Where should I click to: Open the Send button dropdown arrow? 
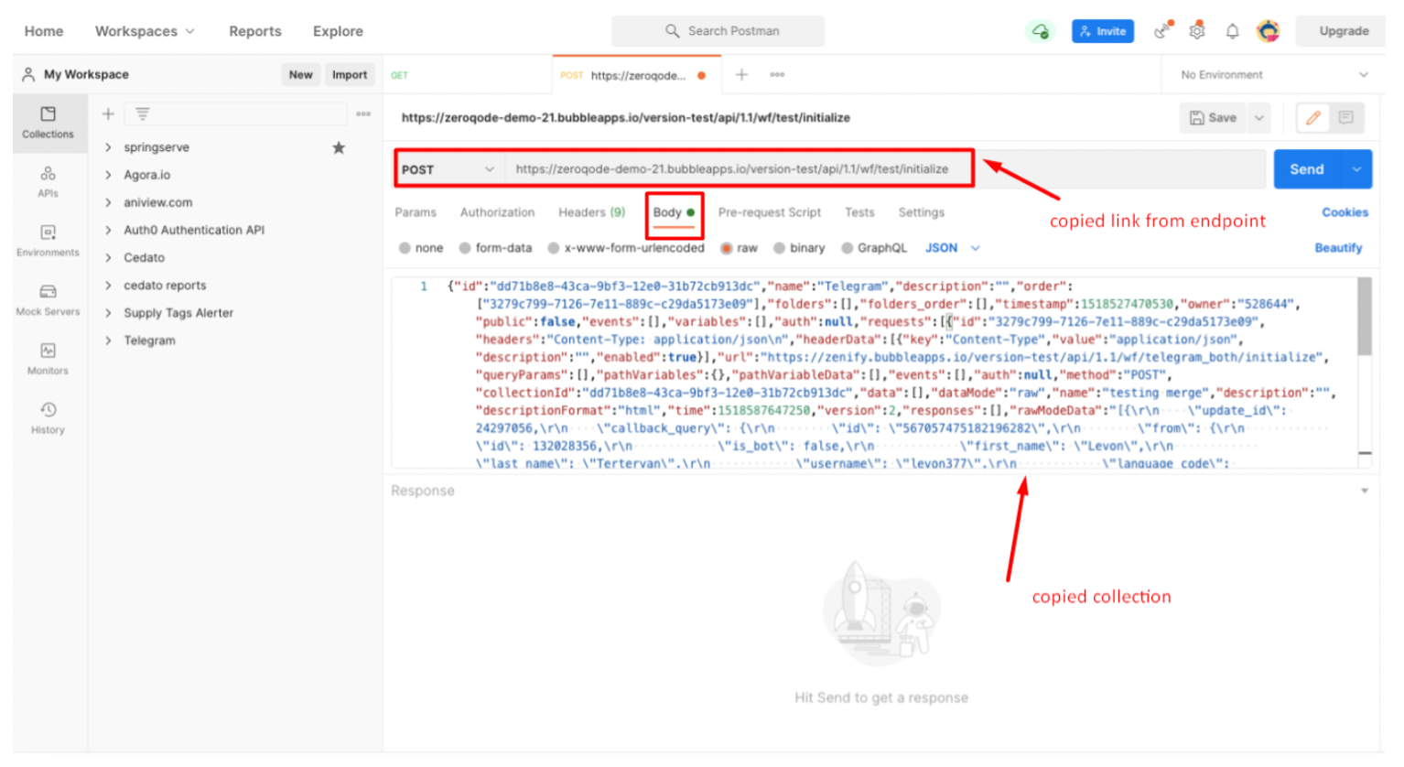pyautogui.click(x=1356, y=169)
